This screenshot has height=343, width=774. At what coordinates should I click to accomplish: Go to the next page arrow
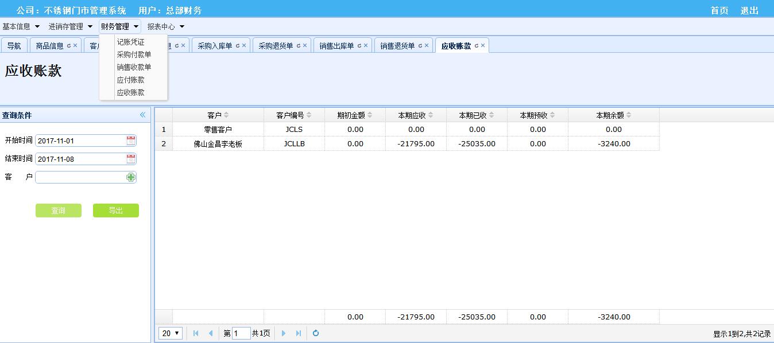coord(283,333)
